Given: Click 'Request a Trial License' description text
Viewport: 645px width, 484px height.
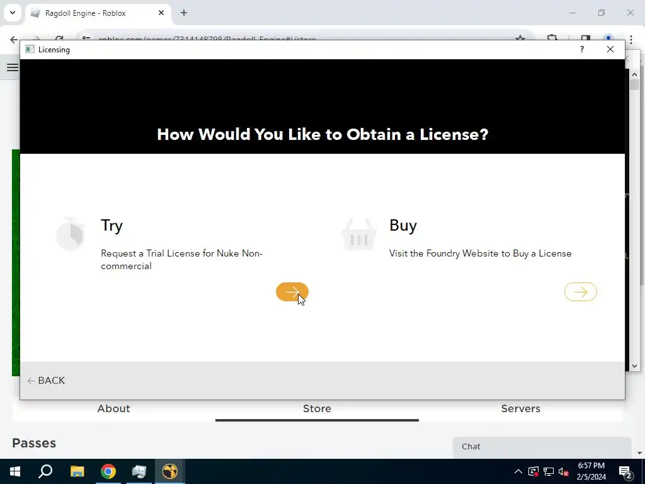Looking at the screenshot, I should [x=181, y=259].
